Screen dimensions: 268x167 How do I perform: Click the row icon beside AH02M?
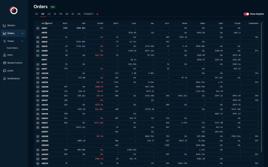point(38,37)
